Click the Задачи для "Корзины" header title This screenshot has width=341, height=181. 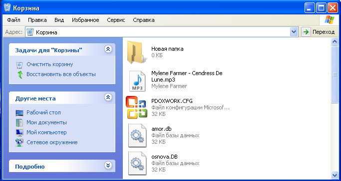coord(49,50)
